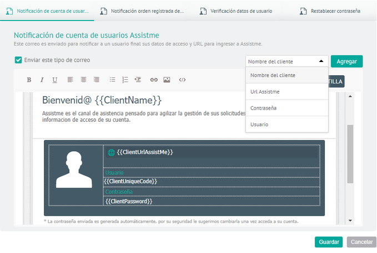Click the 'Assistme es el canal' paragraph
Viewport: 377px width, 253px height.
point(144,116)
